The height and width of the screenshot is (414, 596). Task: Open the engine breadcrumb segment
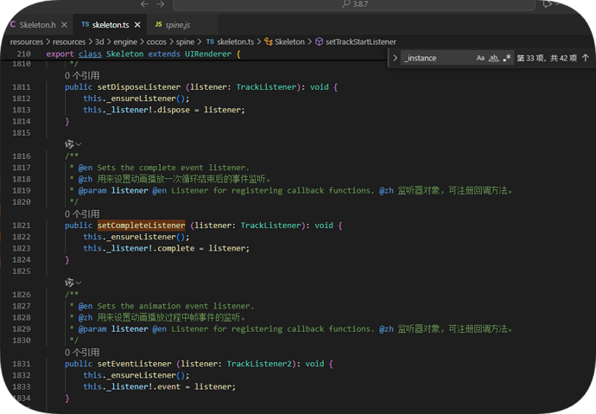[125, 41]
